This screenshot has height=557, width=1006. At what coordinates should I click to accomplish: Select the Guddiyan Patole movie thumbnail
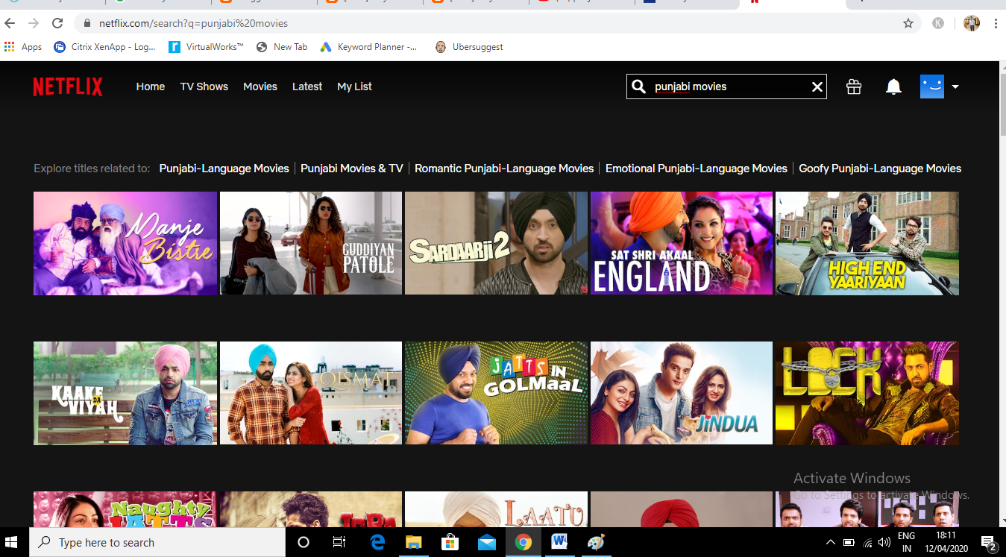click(x=311, y=243)
